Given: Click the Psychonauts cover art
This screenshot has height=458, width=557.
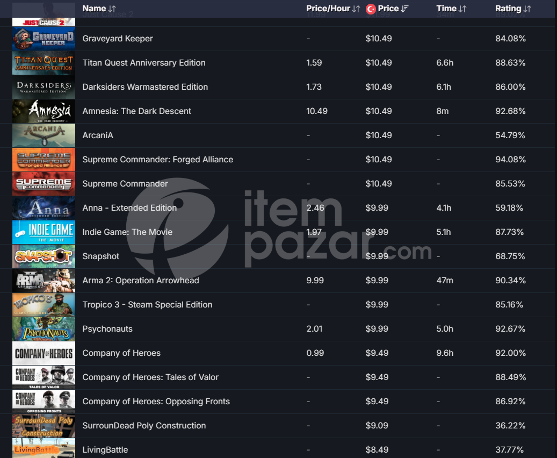Looking at the screenshot, I should pyautogui.click(x=44, y=329).
